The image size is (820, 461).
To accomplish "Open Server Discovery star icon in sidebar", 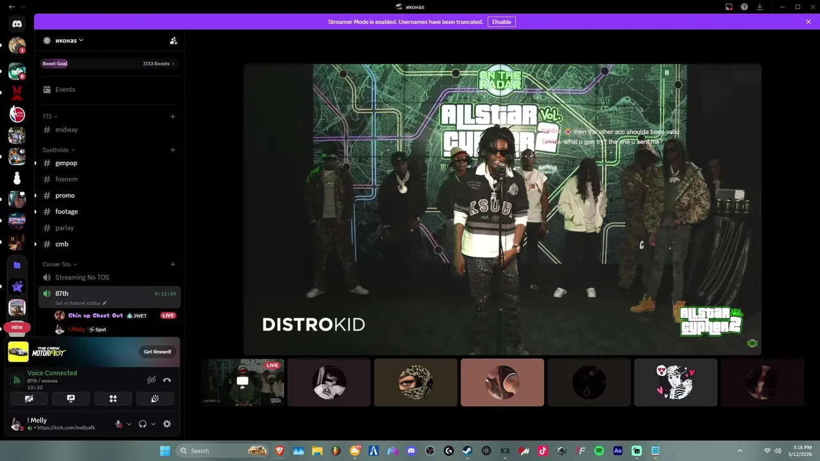I will (x=17, y=287).
